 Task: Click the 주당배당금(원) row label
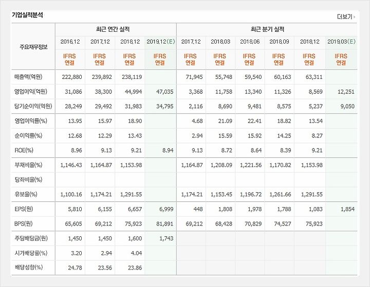click(31, 238)
